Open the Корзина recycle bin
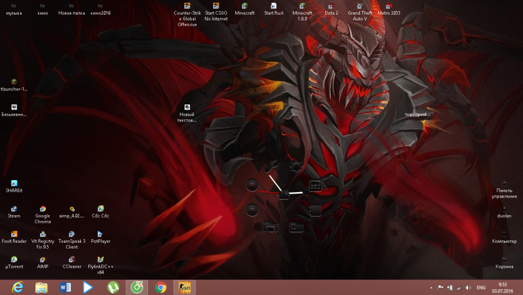Viewport: 523px width, 295px height. coord(504,259)
